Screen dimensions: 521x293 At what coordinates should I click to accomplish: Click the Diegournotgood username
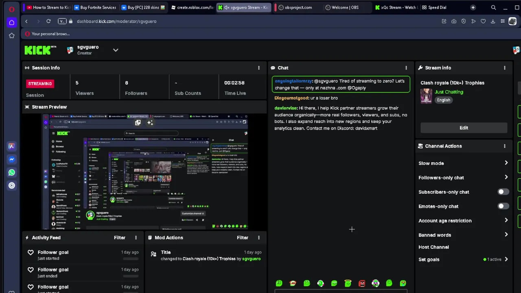tap(291, 98)
